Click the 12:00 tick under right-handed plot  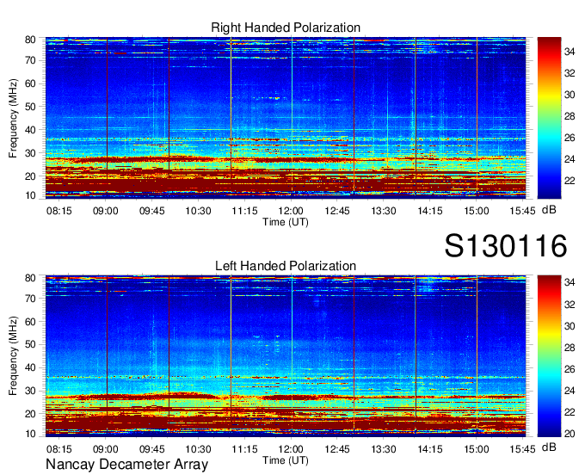[x=291, y=211]
